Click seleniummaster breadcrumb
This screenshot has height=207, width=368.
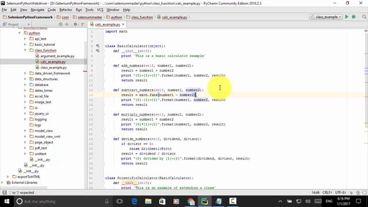(x=87, y=17)
